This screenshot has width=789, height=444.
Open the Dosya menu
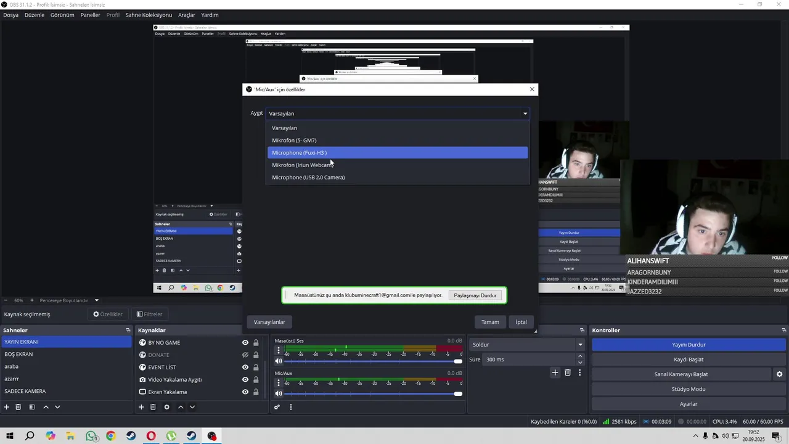(10, 15)
